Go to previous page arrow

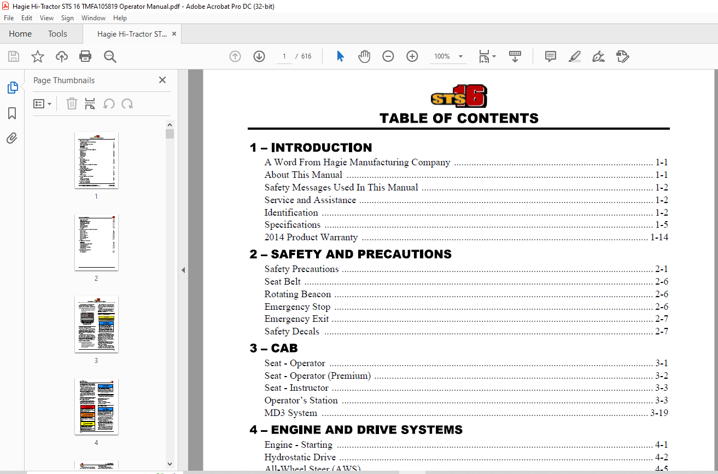[x=235, y=56]
